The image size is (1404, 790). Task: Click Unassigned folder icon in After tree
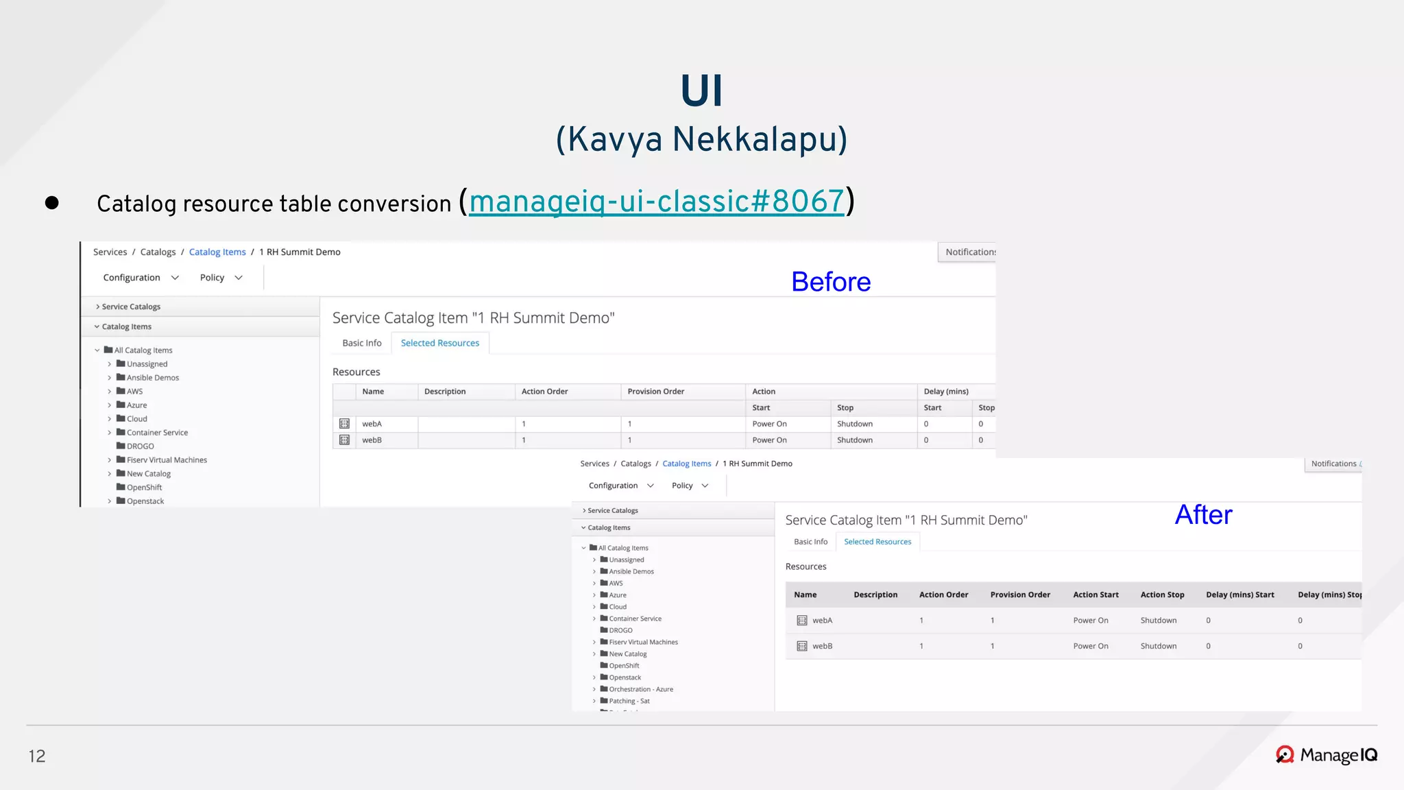tap(604, 559)
